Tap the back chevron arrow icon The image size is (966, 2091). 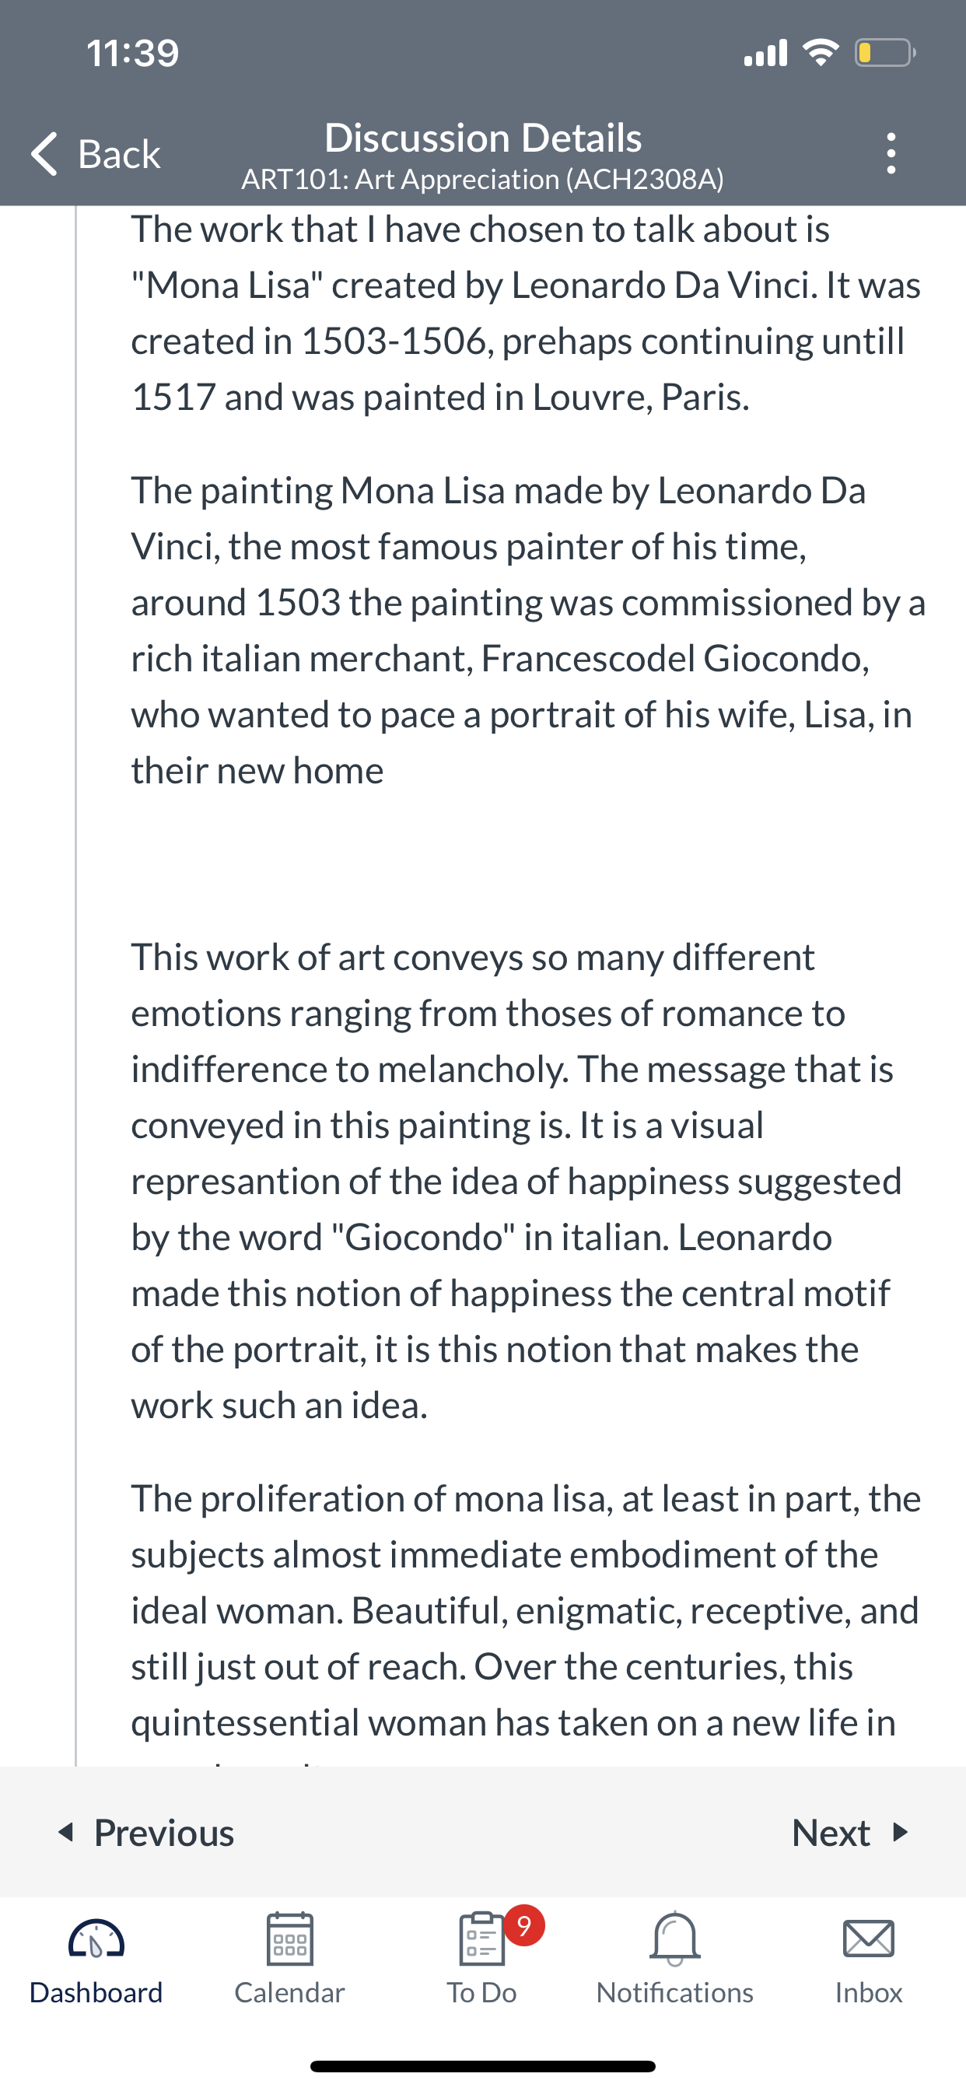coord(44,153)
